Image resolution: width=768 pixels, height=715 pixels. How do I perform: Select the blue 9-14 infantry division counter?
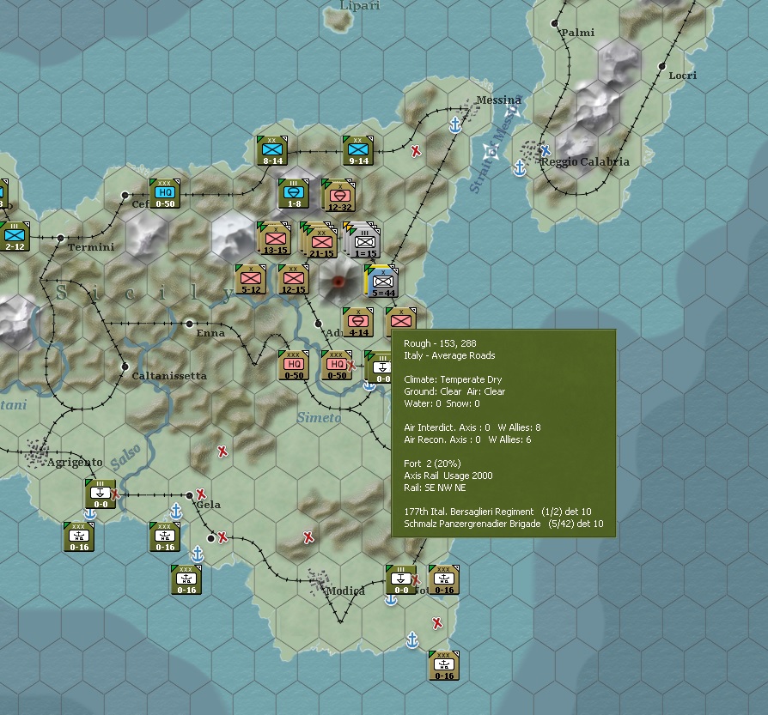click(358, 151)
